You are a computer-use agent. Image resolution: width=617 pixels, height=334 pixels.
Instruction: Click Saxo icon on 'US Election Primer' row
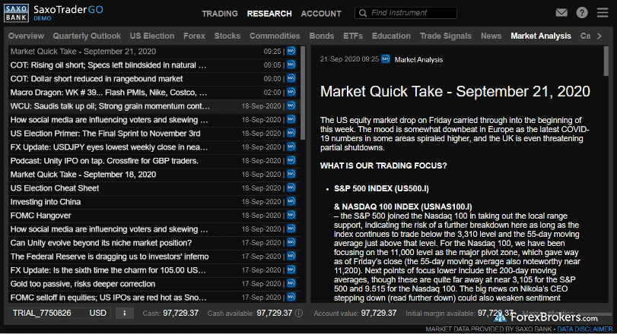click(x=291, y=133)
